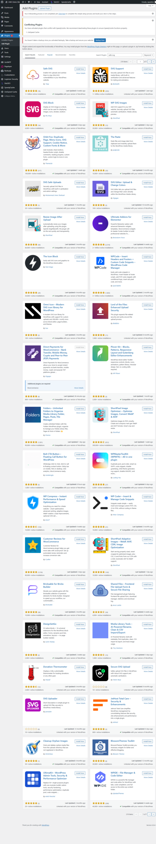Click the SVG Support plugin thumbnail

[x=100, y=75]
